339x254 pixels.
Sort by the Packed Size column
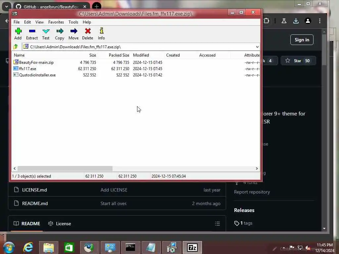[119, 55]
